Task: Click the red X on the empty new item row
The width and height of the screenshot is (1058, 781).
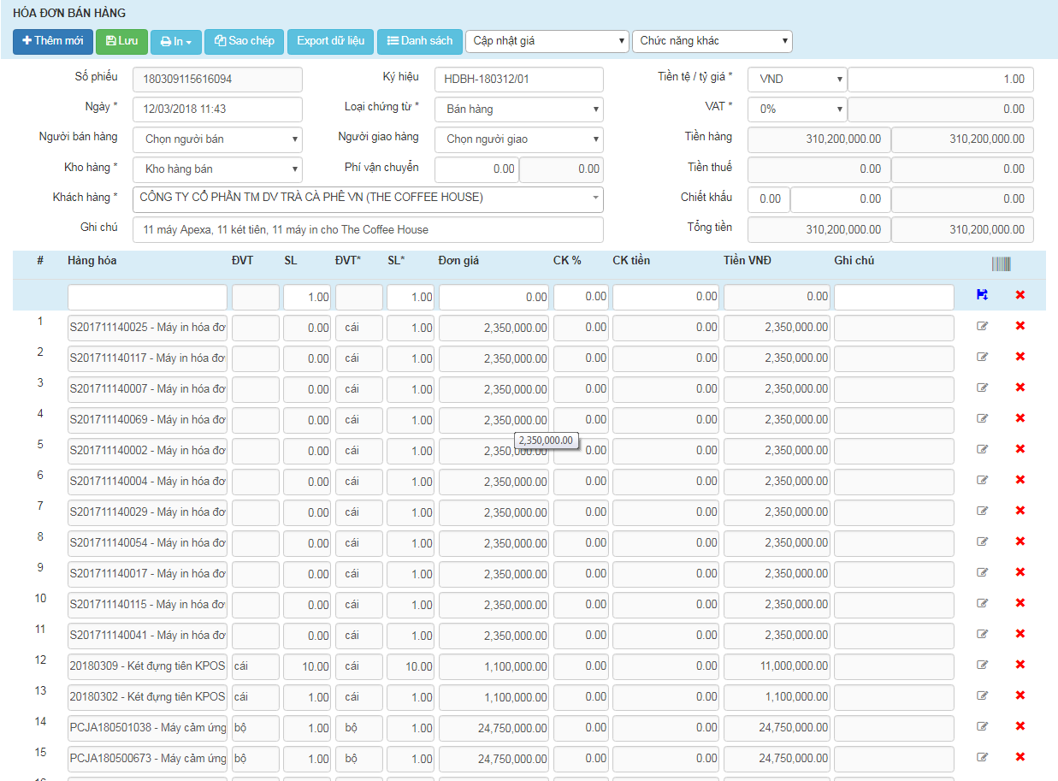Action: coord(1020,295)
